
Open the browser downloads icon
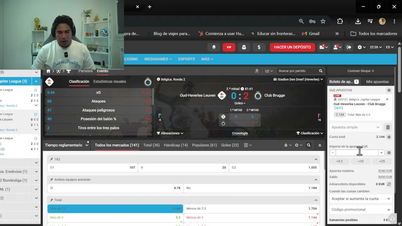[358, 21]
